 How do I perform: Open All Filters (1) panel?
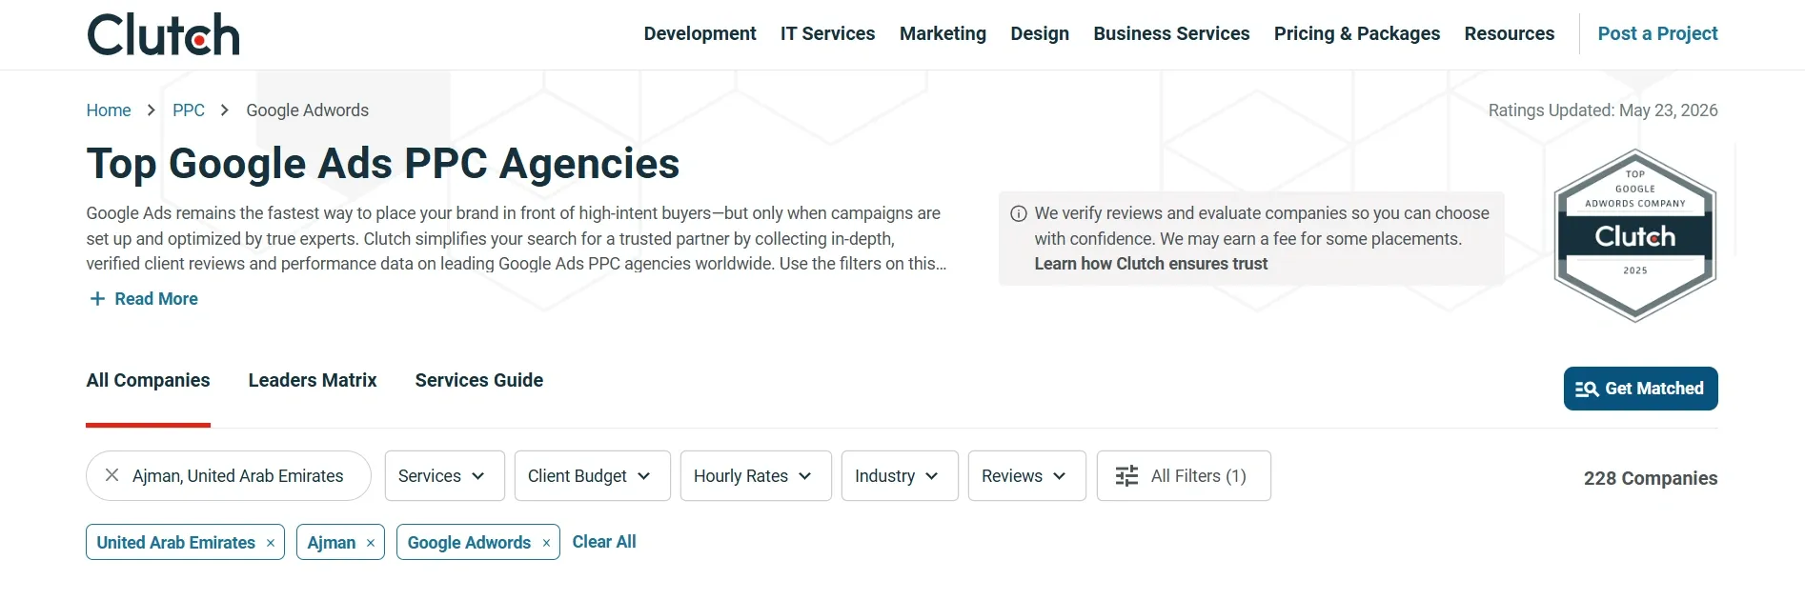tap(1184, 475)
